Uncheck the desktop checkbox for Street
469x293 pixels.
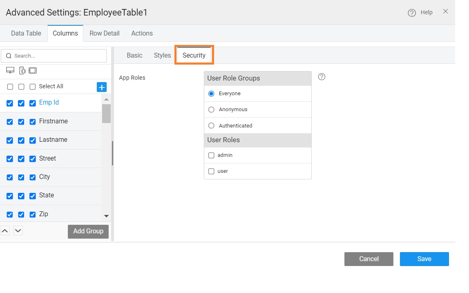point(10,159)
